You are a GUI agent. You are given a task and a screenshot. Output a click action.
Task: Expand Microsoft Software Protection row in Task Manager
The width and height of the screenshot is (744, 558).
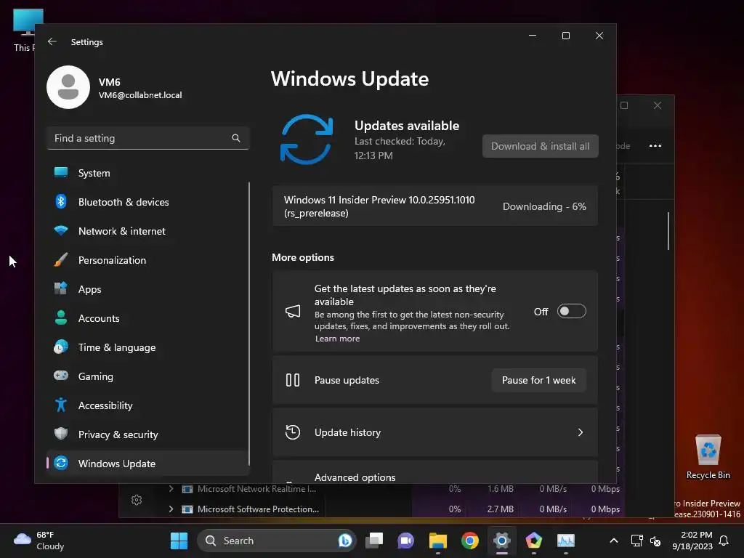point(171,509)
